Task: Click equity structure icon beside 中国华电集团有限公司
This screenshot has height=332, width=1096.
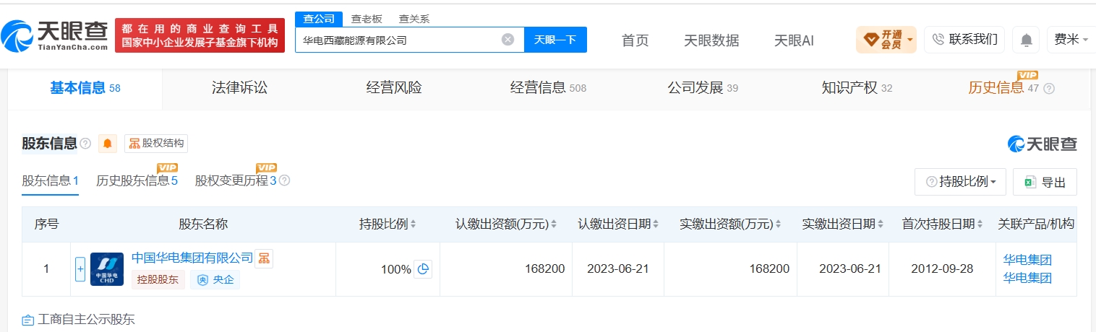Action: pos(264,258)
